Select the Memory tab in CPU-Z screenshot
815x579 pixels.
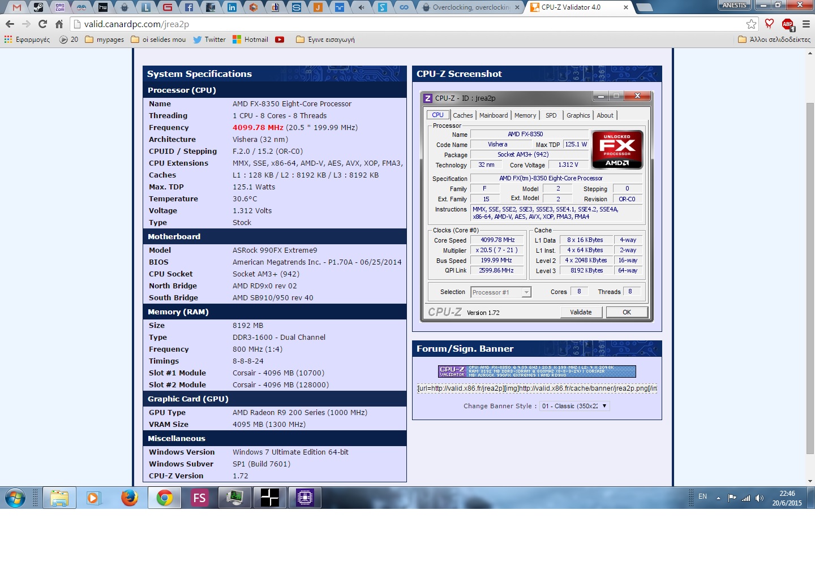point(525,115)
